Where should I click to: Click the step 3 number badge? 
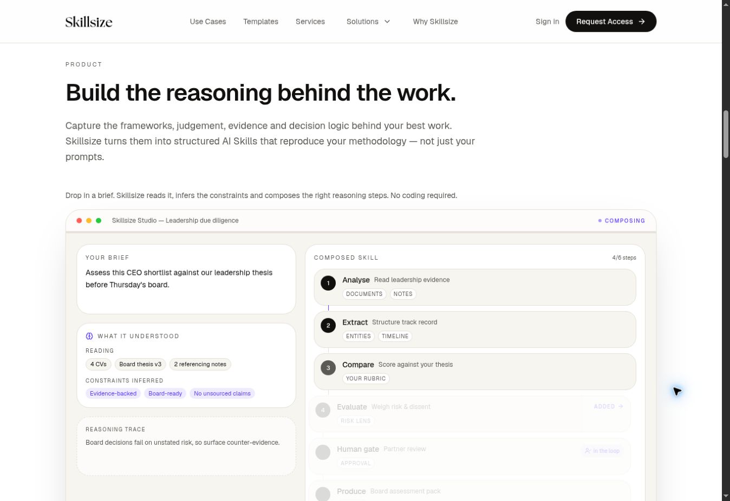[328, 368]
